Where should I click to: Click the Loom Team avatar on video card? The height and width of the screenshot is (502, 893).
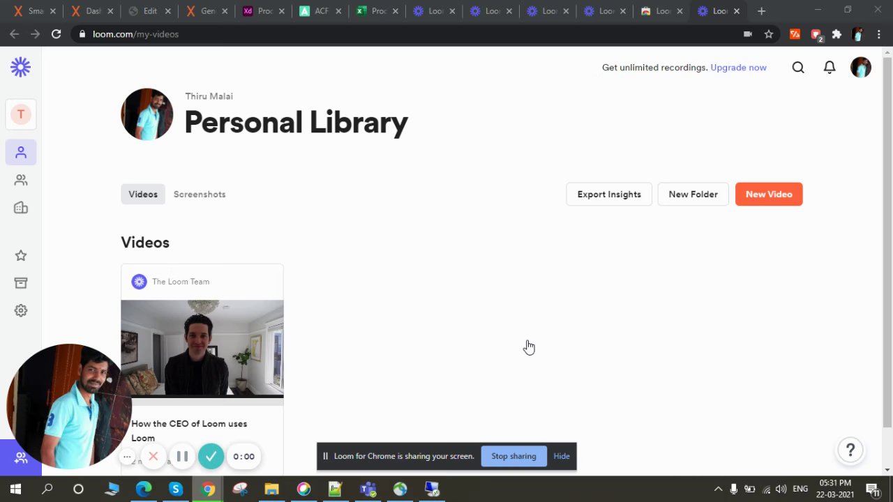[x=140, y=282]
